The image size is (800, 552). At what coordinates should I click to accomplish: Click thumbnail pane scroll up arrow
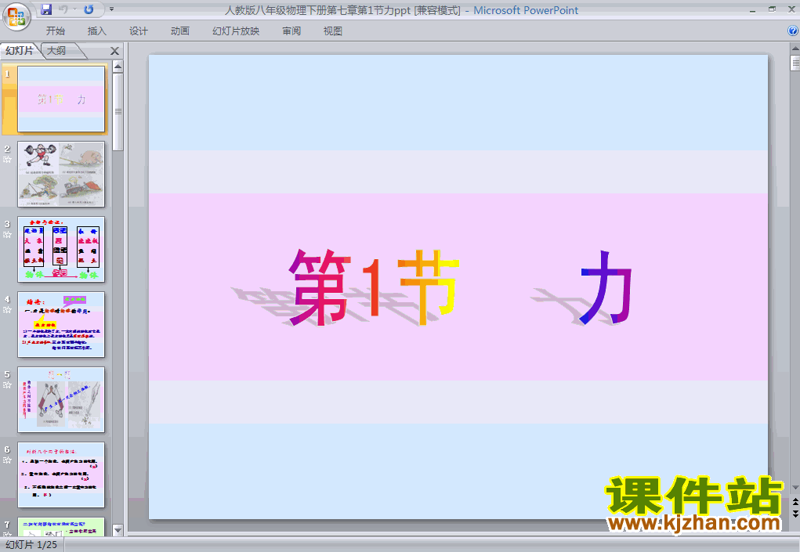point(118,67)
